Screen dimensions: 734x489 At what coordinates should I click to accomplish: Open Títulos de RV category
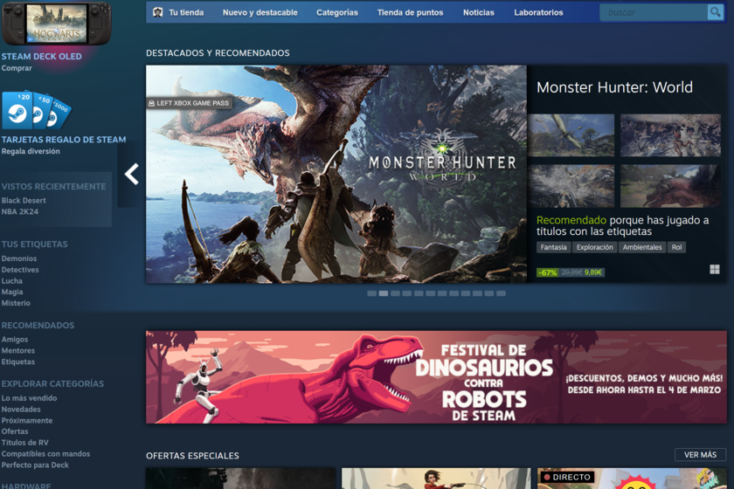coord(24,443)
